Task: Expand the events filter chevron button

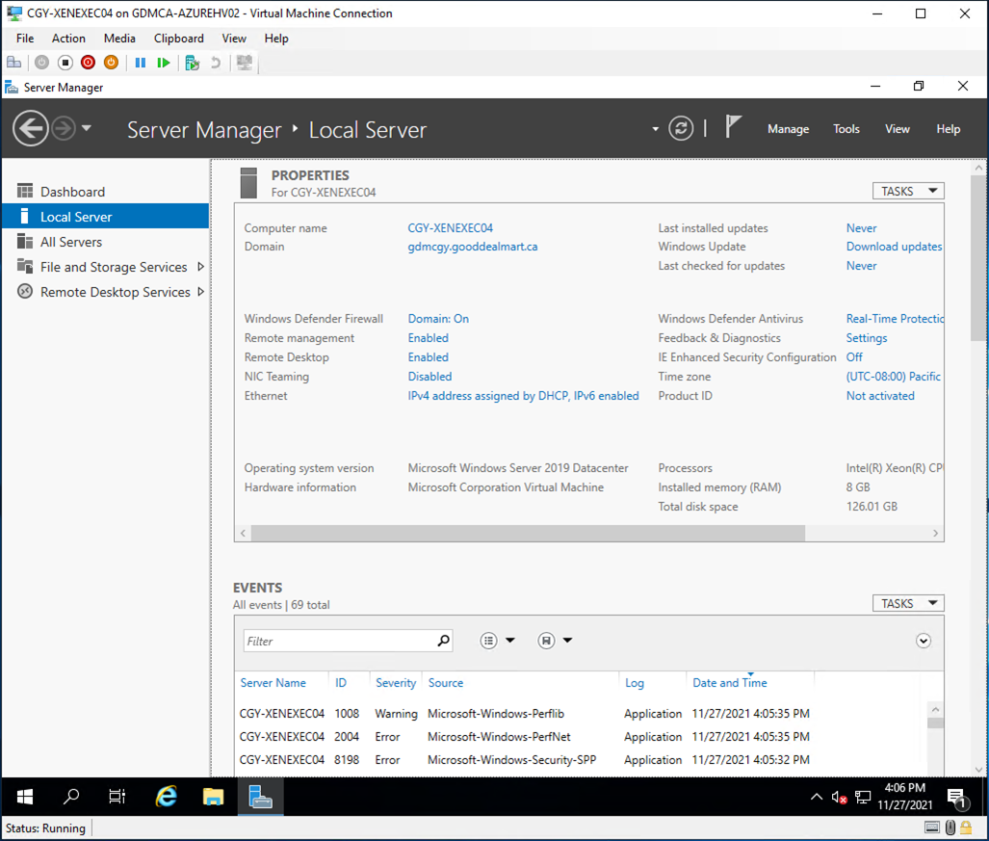Action: [923, 641]
